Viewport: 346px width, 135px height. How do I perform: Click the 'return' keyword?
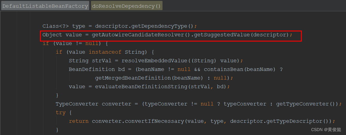[x=78, y=121]
